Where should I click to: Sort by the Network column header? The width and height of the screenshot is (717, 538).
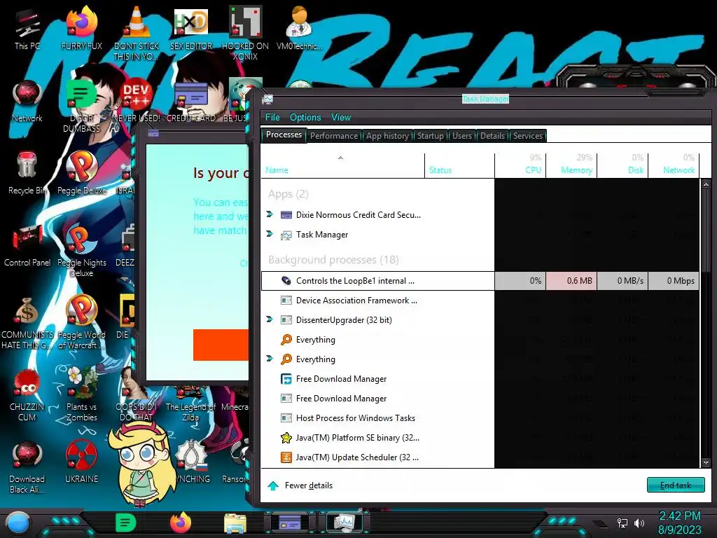(674, 165)
